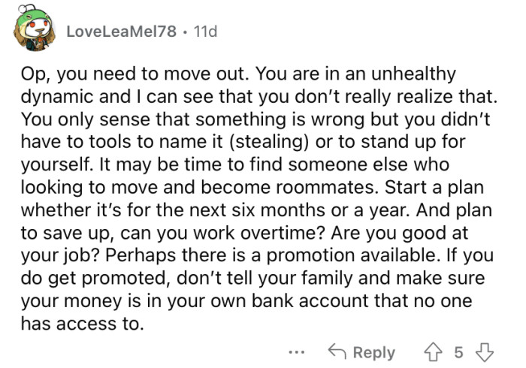This screenshot has width=526, height=368.
Task: Click the word "dynamic" in the comment
Action: (56, 99)
